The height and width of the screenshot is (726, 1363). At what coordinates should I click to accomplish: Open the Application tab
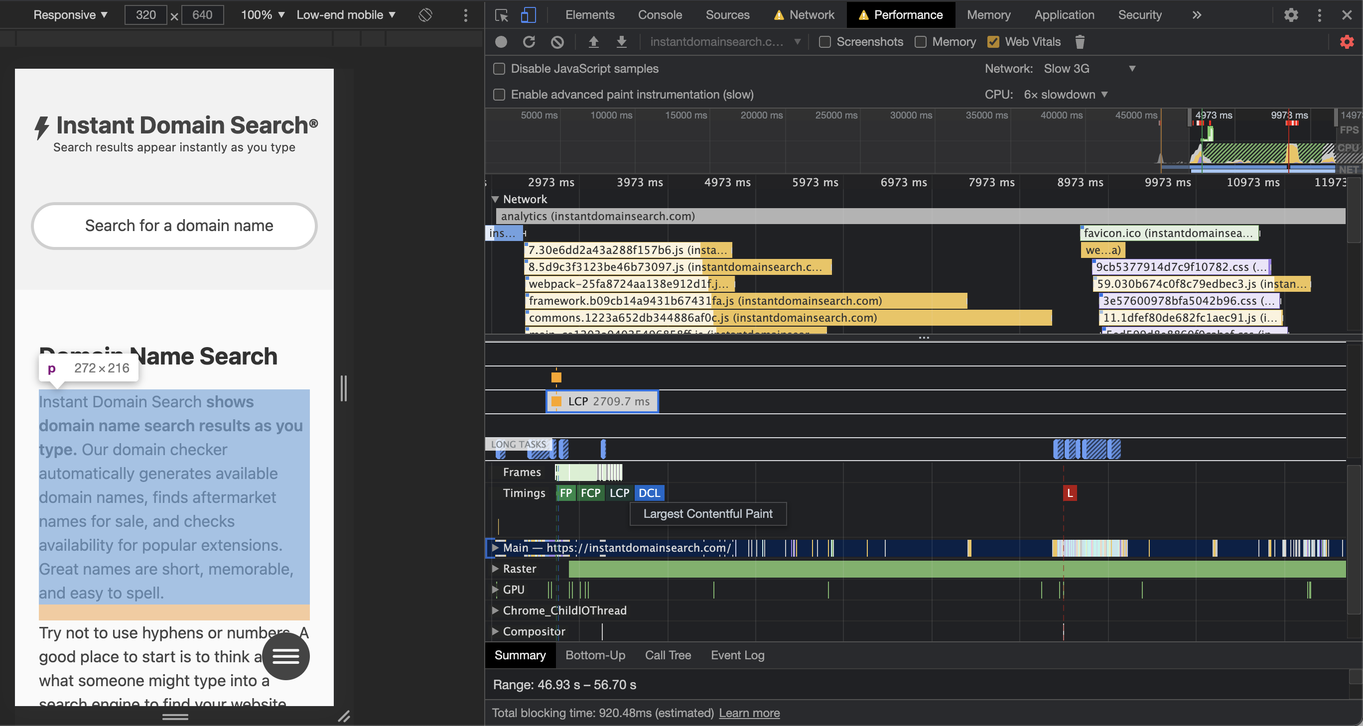tap(1064, 15)
